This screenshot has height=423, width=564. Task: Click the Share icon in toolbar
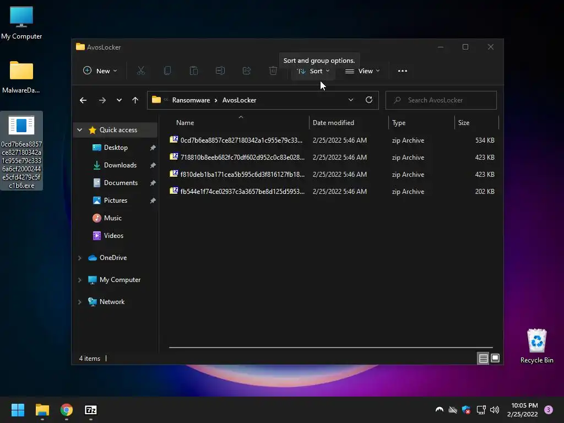[247, 71]
